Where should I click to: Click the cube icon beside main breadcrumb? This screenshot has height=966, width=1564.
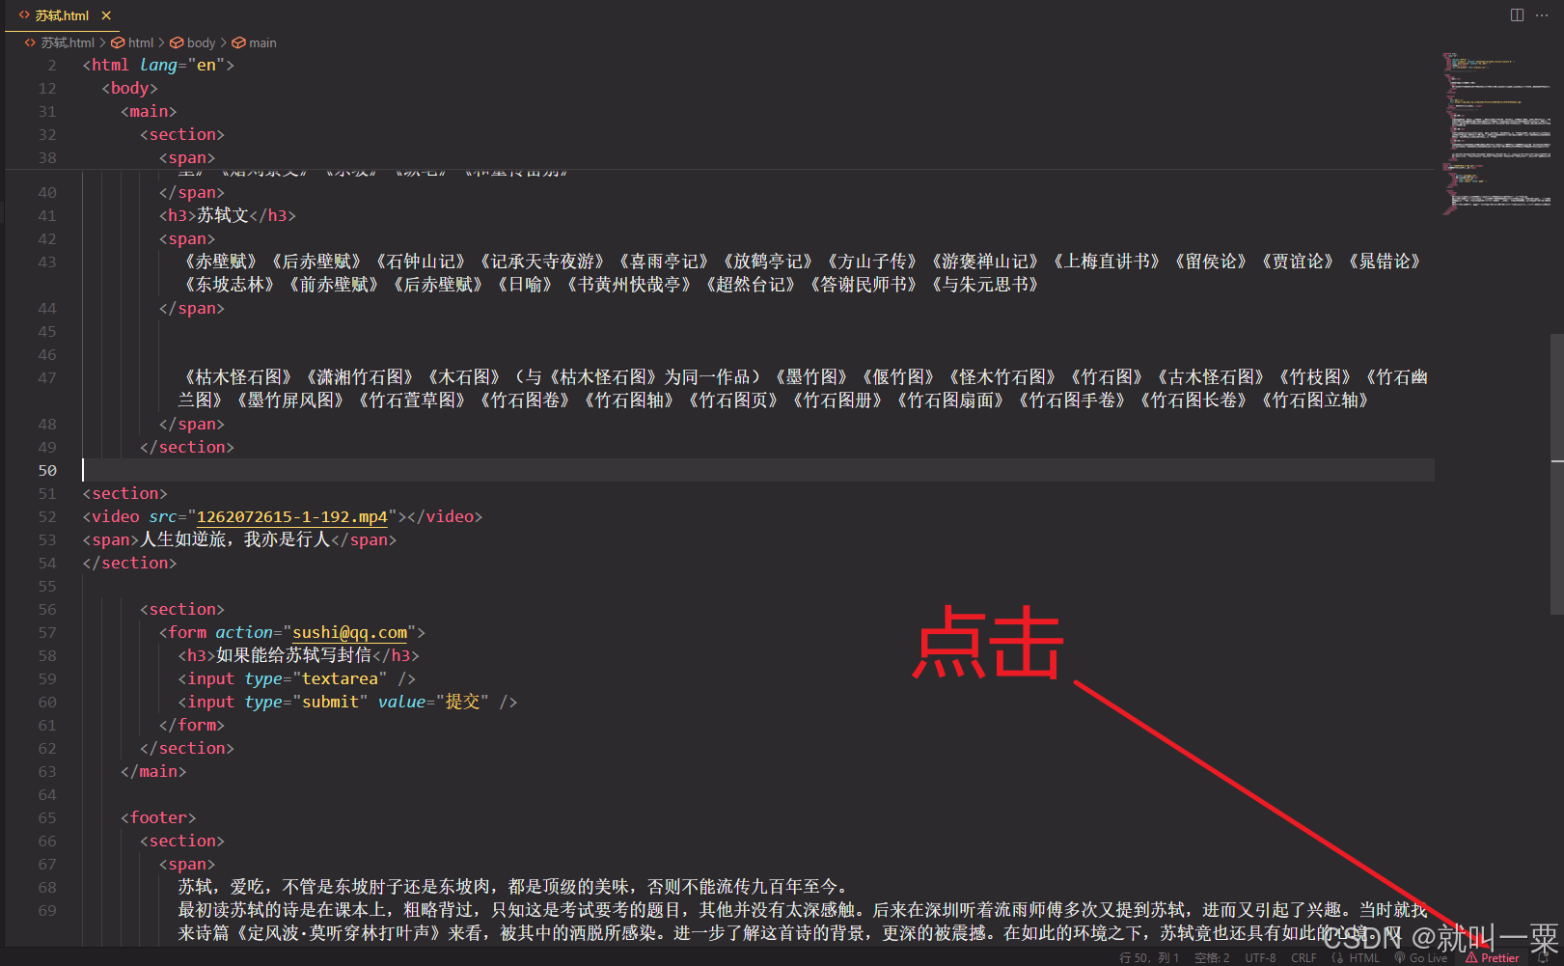(238, 42)
